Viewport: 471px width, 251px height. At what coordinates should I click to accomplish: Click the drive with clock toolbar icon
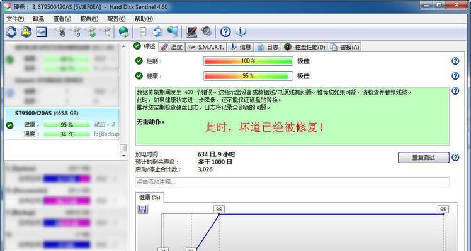click(x=76, y=32)
